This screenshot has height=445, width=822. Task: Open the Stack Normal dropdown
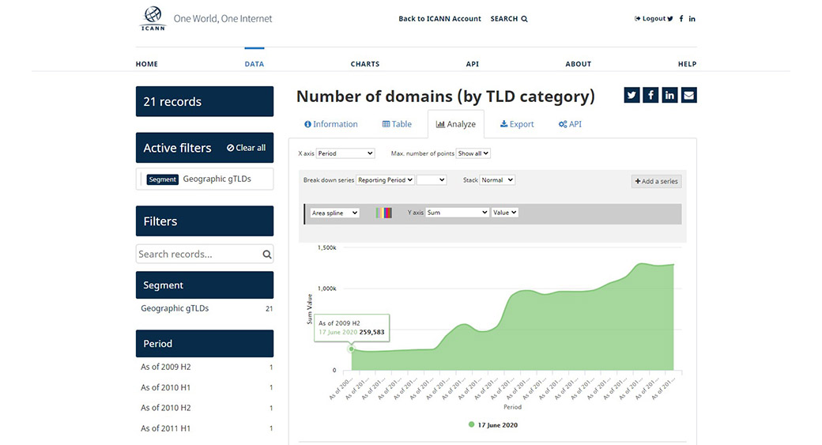coord(498,180)
